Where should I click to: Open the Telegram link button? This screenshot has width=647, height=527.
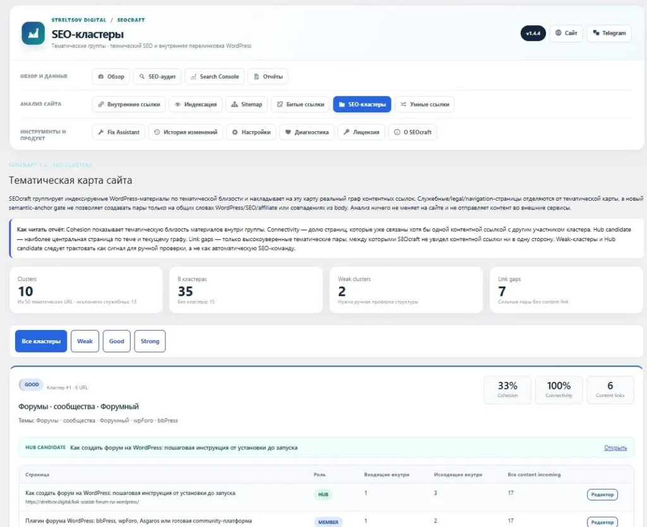(609, 33)
